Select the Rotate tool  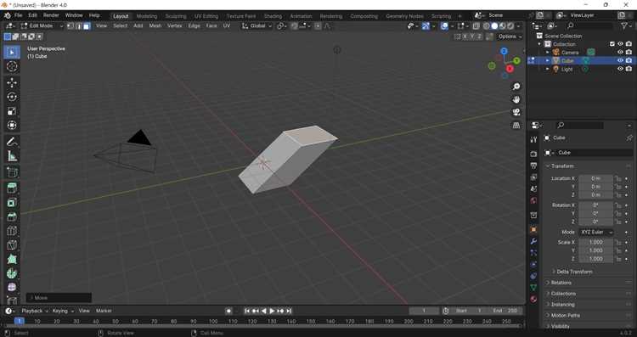click(12, 97)
